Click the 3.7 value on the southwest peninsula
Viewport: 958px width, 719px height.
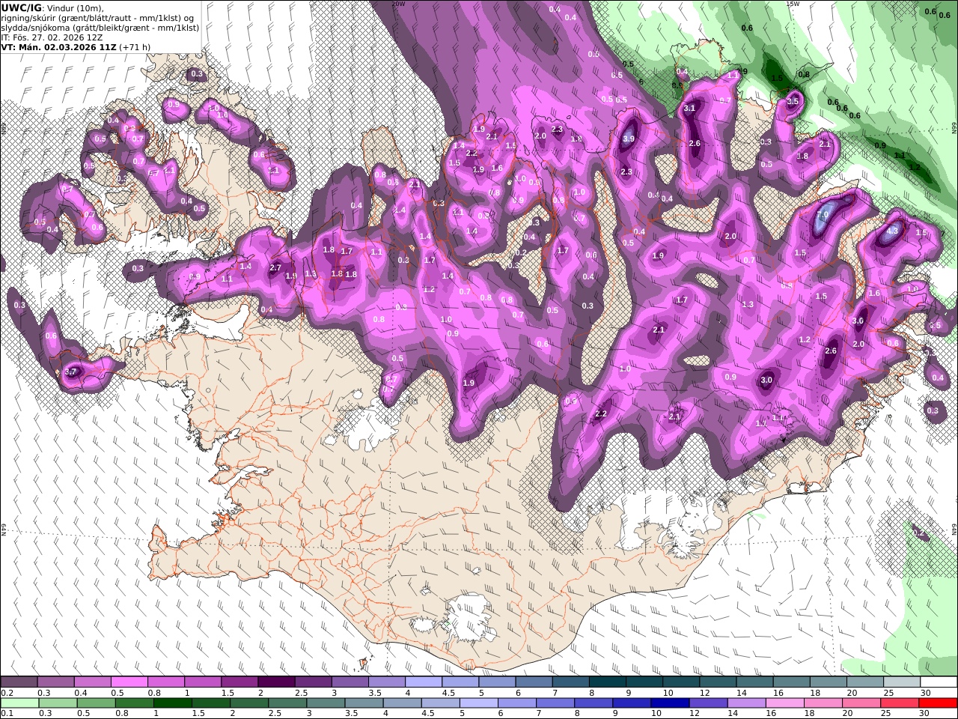pos(71,371)
